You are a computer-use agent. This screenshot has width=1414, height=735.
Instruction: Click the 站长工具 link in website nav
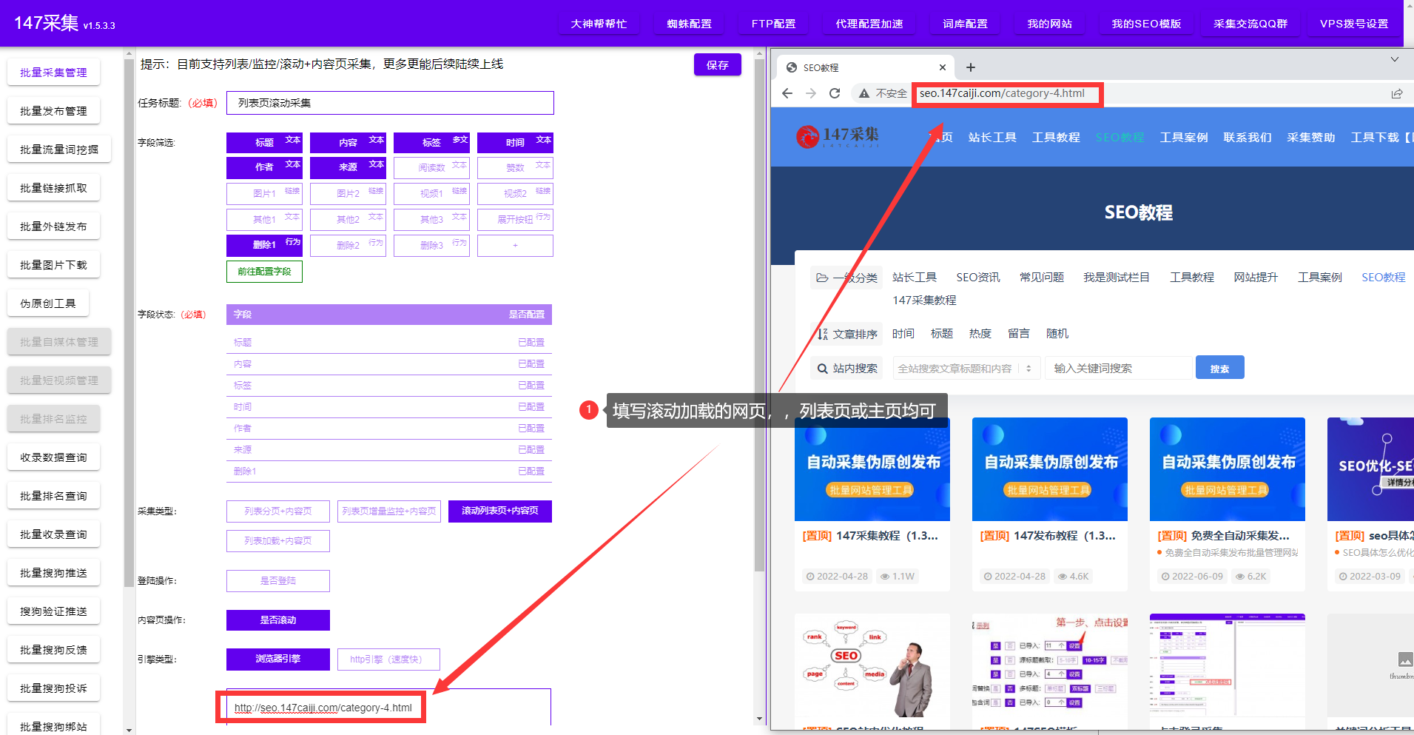click(992, 138)
